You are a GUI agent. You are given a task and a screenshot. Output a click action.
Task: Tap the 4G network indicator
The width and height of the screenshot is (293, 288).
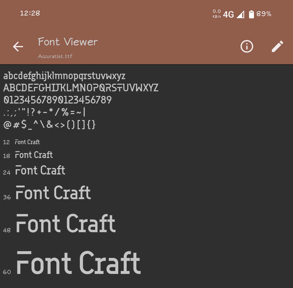[x=228, y=15]
